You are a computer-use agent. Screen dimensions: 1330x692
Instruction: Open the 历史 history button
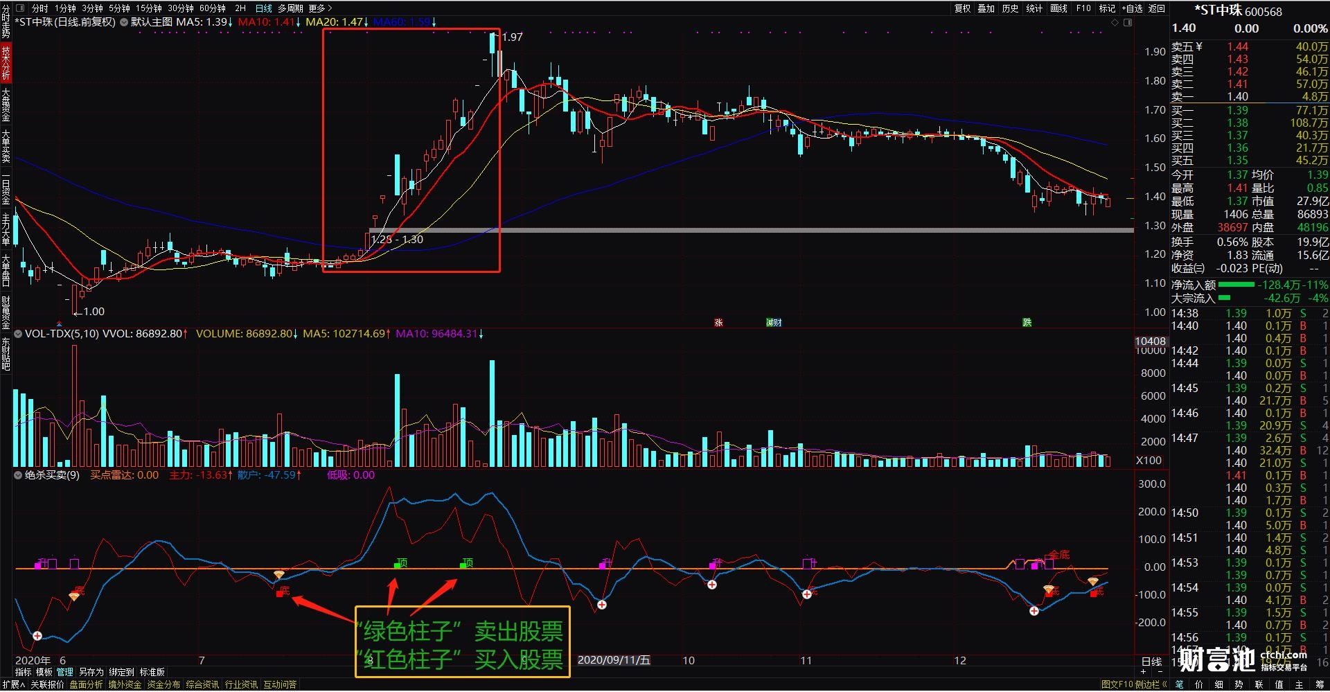(x=1010, y=8)
